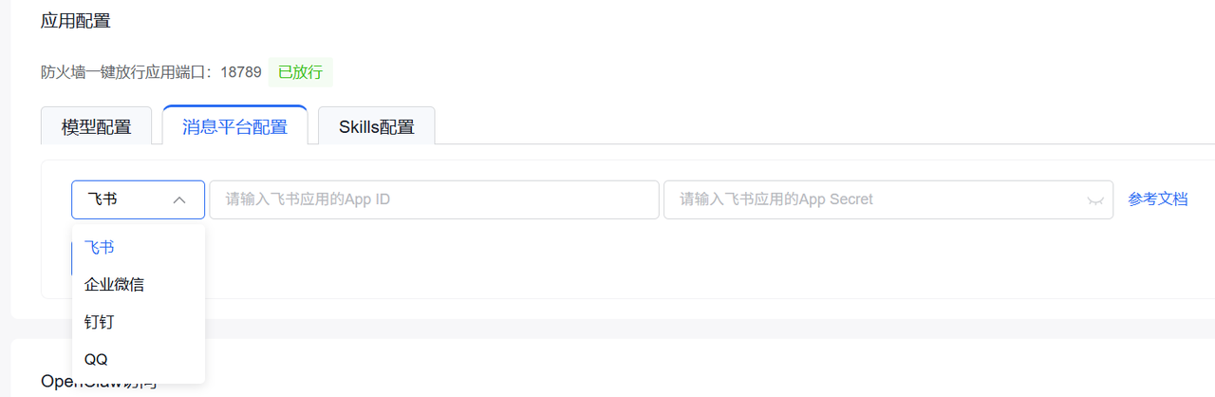Open the Skills配置 tab
The width and height of the screenshot is (1215, 397).
coord(376,126)
